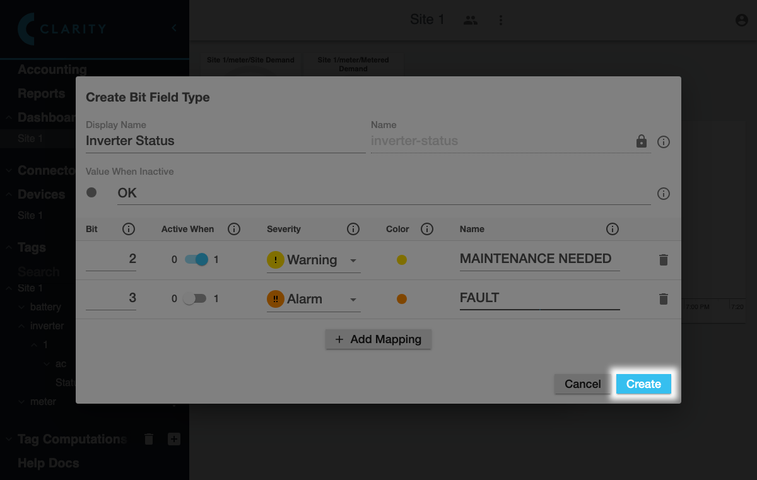Click info icon beside Bit column header

coord(129,229)
